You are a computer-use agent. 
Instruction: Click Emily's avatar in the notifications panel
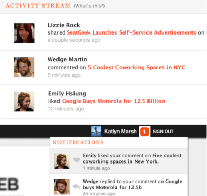(x=62, y=161)
